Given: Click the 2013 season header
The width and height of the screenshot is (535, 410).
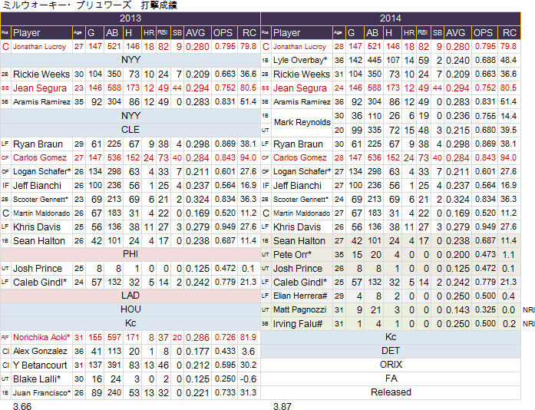Looking at the screenshot, I should coord(130,18).
